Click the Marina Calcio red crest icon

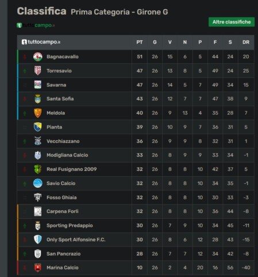[x=38, y=268]
